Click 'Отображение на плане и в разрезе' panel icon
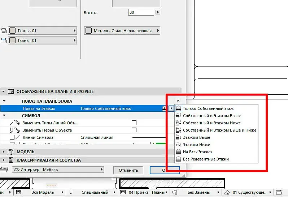 click(11, 91)
